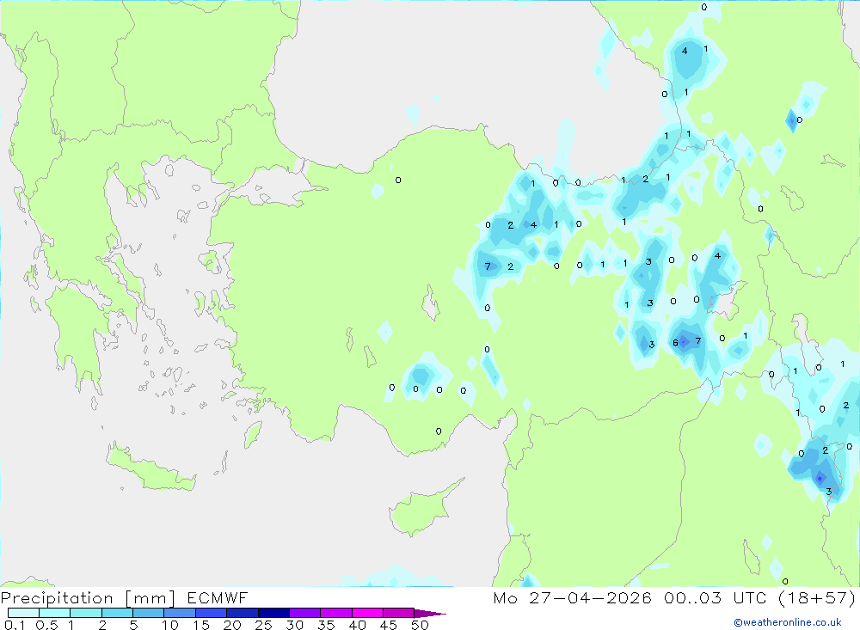
Task: Pick the 35–40 mm violet legend swatch
Action: pos(336,613)
